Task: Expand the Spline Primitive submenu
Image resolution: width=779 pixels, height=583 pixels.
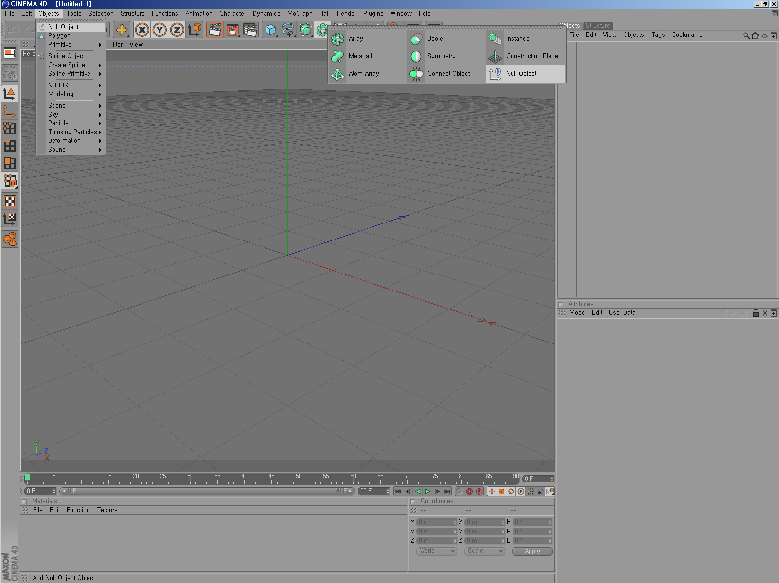Action: [71, 74]
